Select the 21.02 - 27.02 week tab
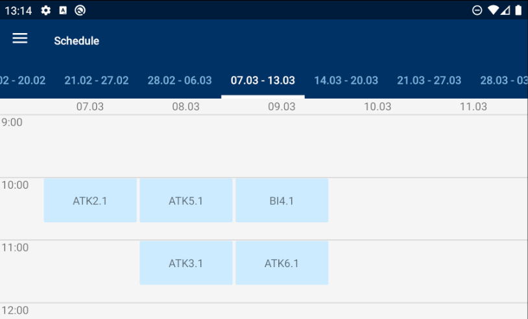This screenshot has height=319, width=528. 97,80
